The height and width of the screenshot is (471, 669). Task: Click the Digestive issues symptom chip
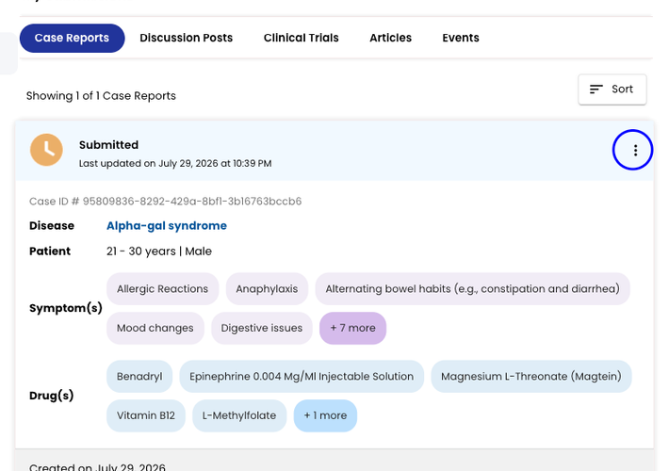pos(262,328)
